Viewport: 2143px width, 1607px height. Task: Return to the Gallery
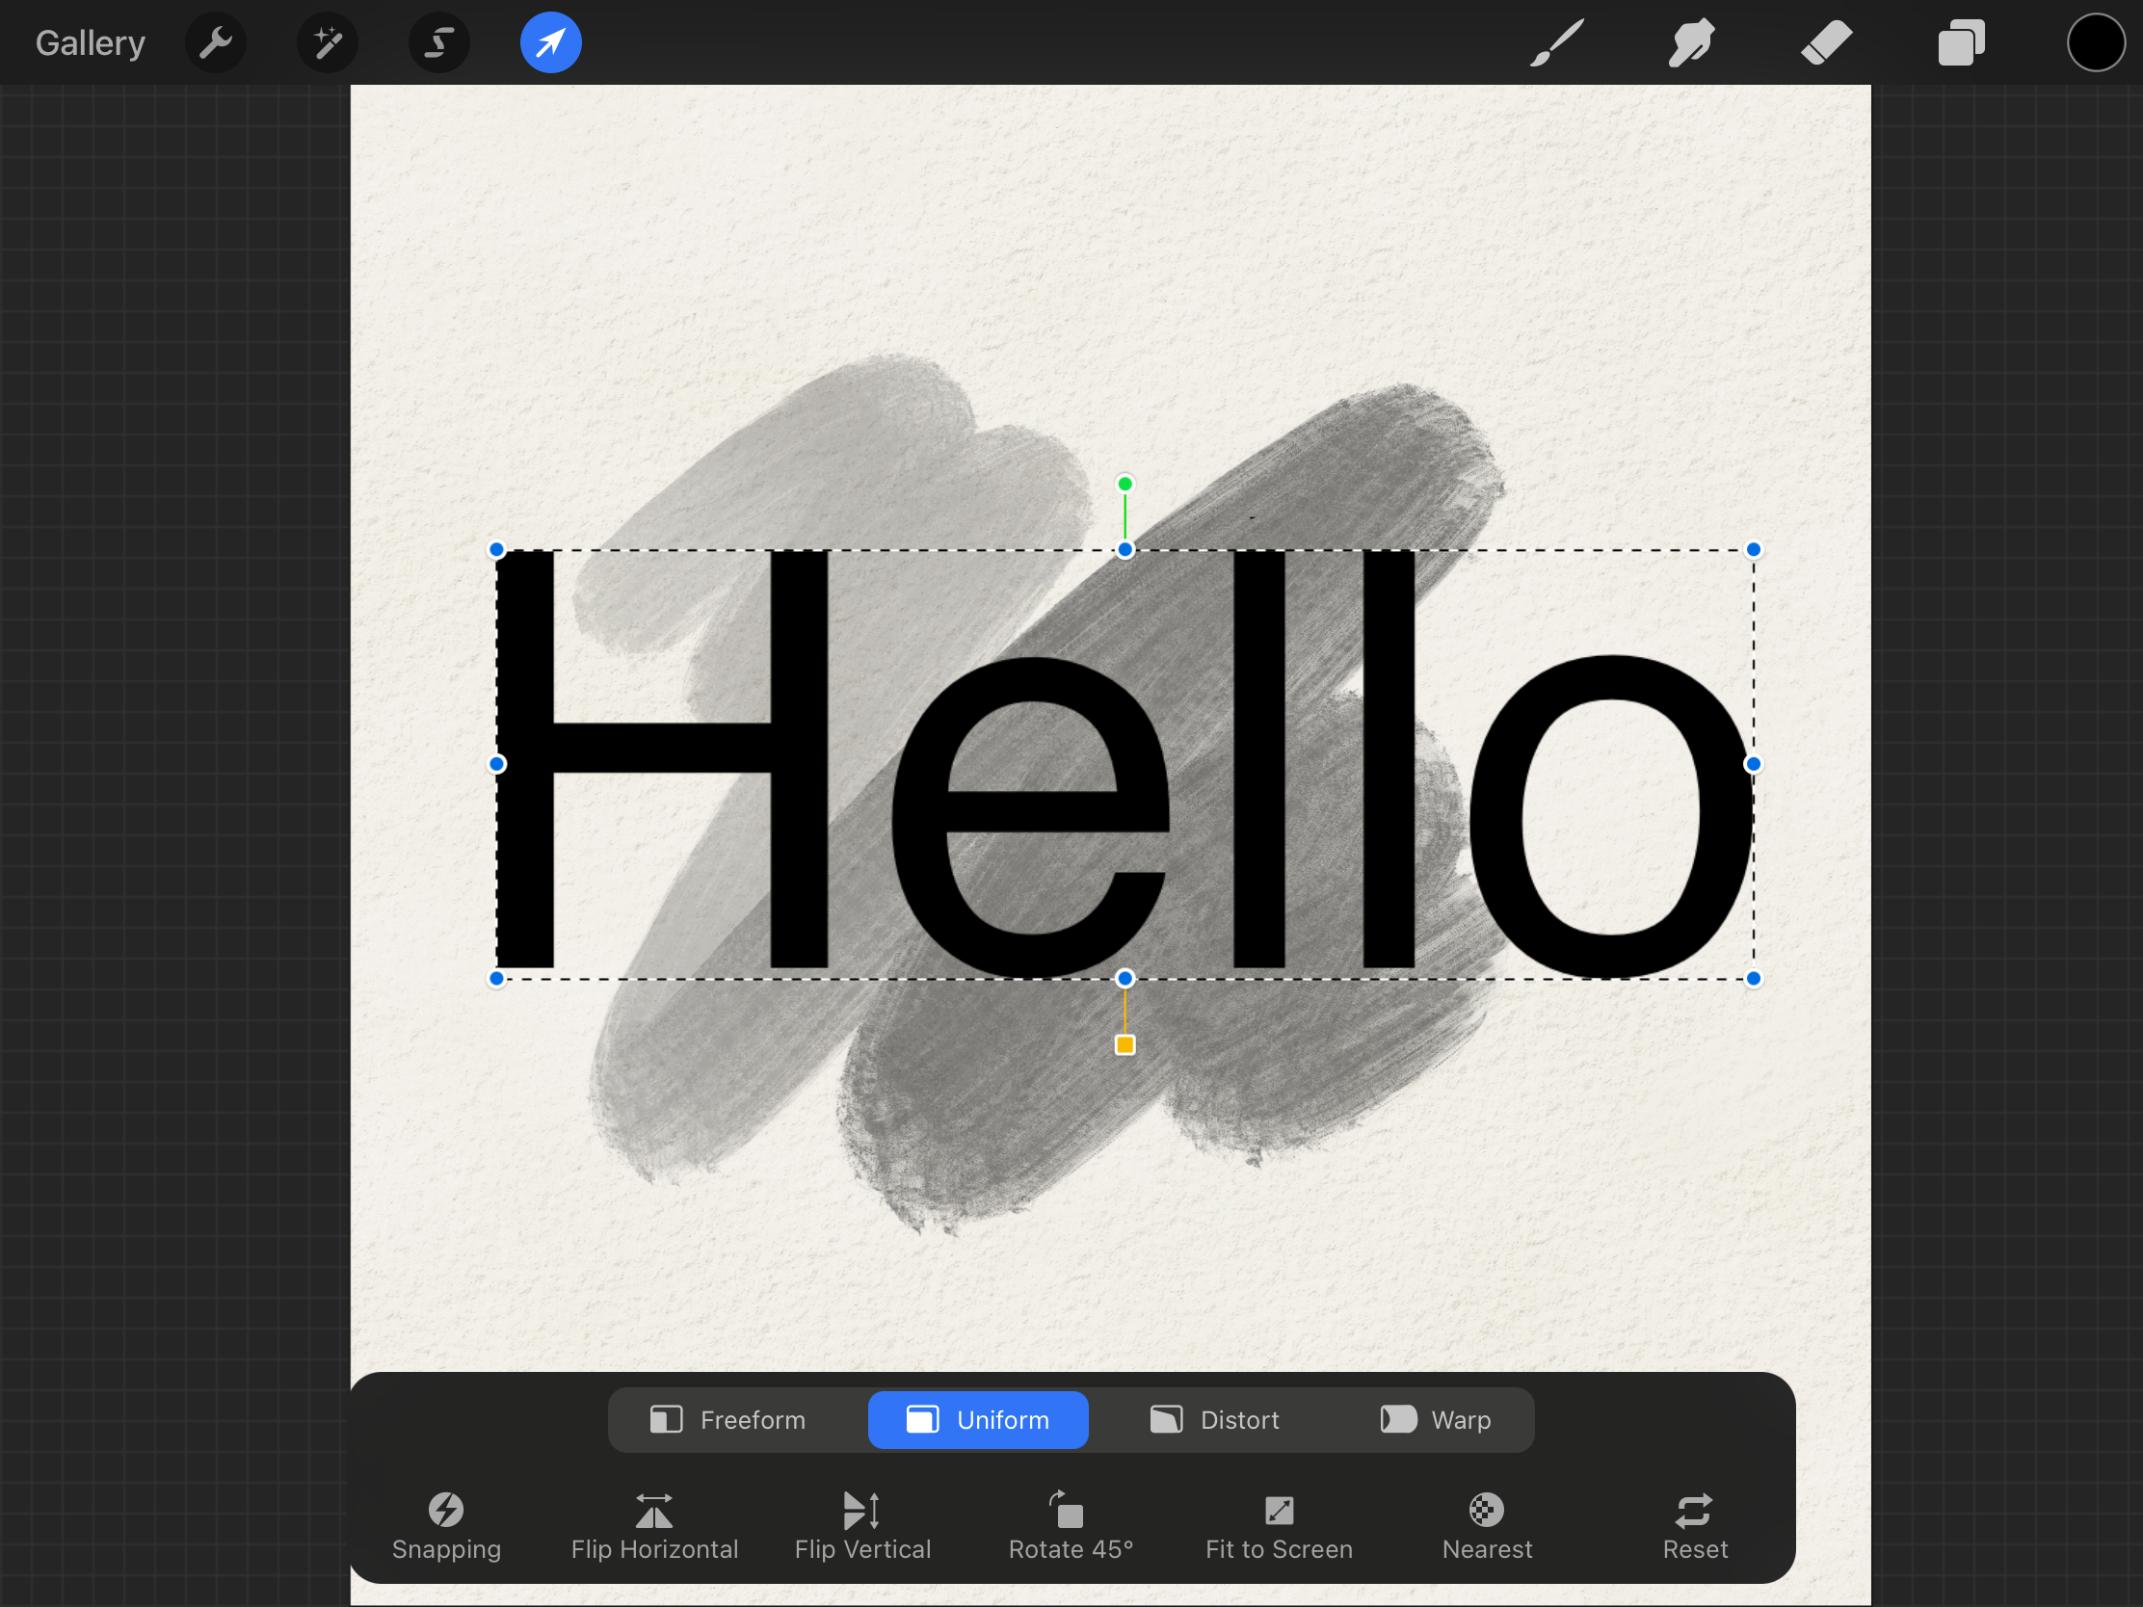tap(91, 42)
